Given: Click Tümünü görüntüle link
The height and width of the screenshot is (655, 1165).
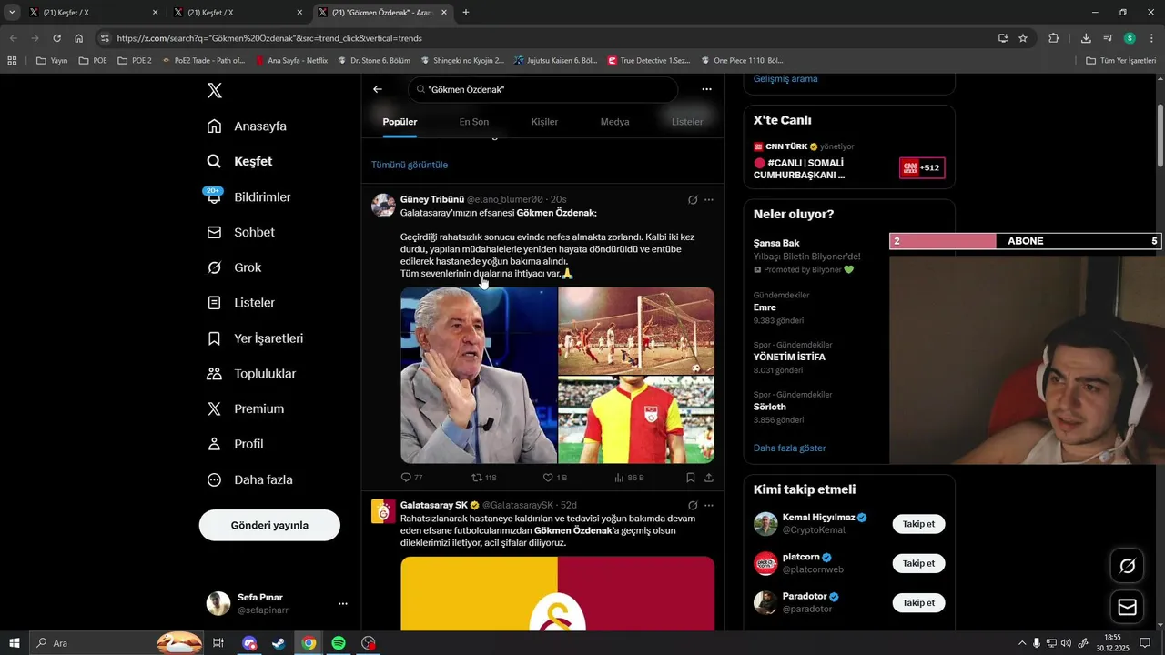Looking at the screenshot, I should click(410, 165).
